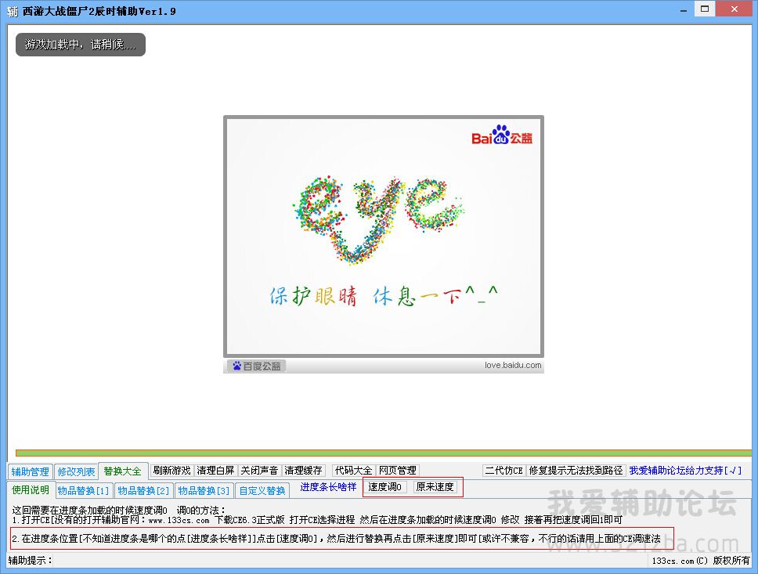Click instruction line starting with 2.在进度条位置

(x=336, y=538)
